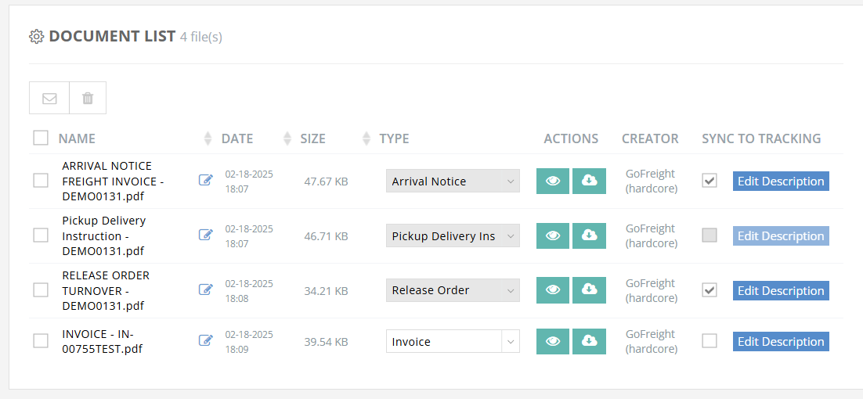Rename the Release Order Turnover file via edit icon
The width and height of the screenshot is (863, 399).
[x=206, y=290]
